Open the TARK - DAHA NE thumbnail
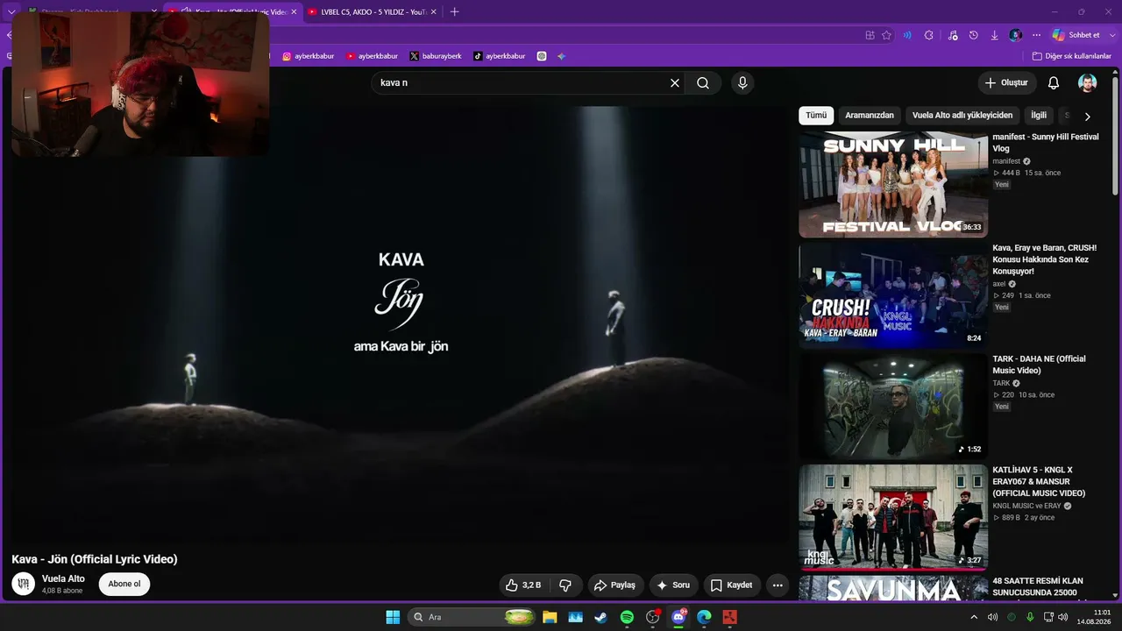The width and height of the screenshot is (1122, 631). 893,406
